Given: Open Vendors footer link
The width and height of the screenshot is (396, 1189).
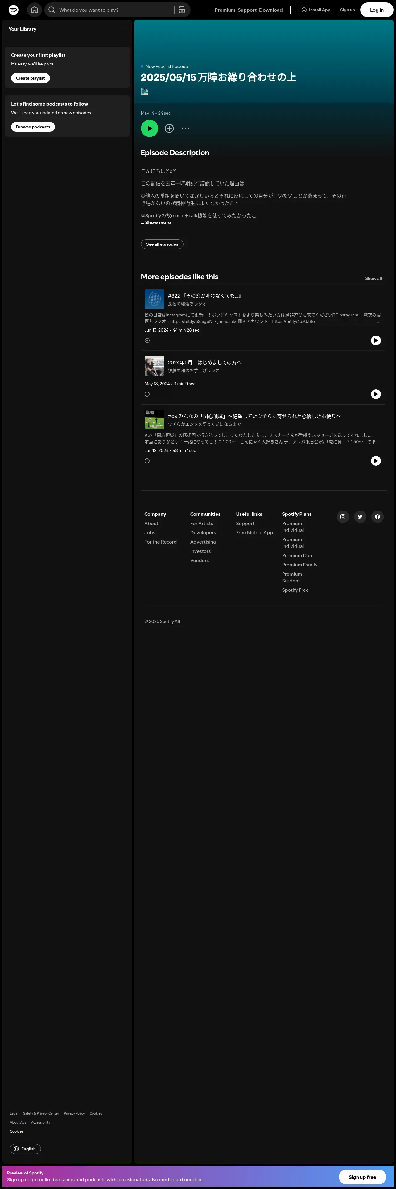Looking at the screenshot, I should click(200, 560).
